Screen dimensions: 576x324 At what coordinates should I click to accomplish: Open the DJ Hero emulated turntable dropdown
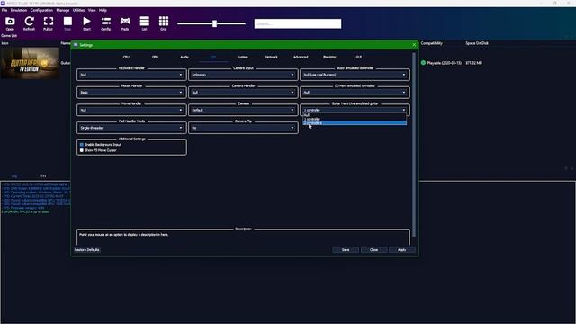[x=355, y=92]
